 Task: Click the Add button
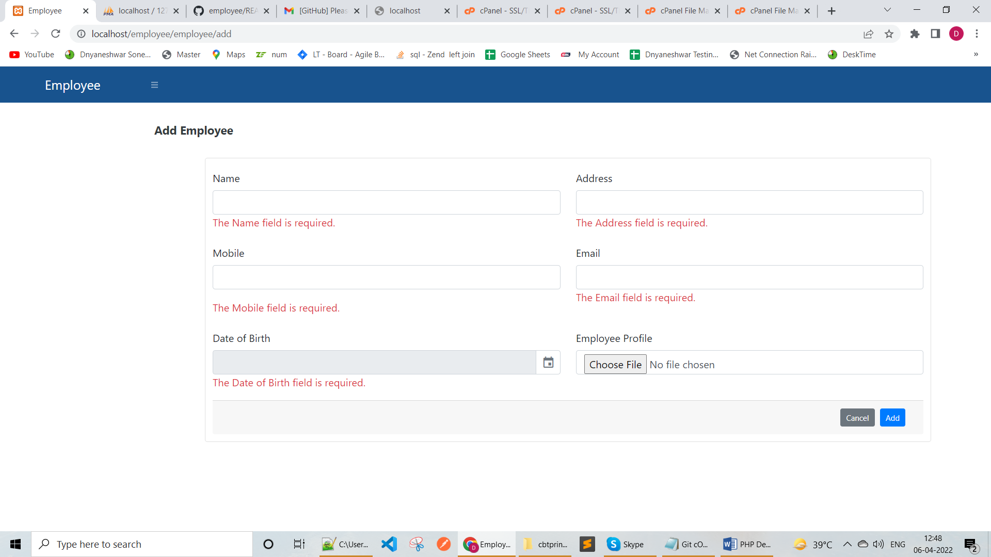tap(892, 418)
